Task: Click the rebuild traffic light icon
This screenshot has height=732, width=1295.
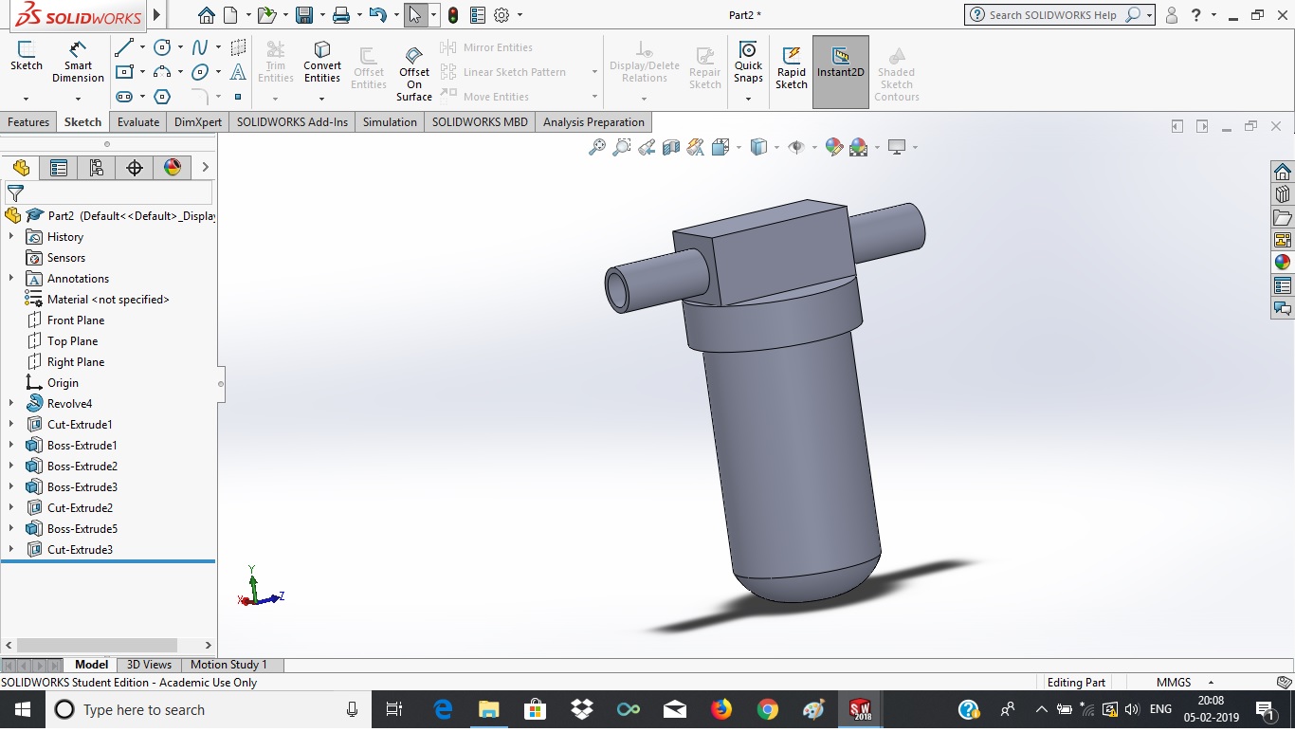Action: pos(453,15)
